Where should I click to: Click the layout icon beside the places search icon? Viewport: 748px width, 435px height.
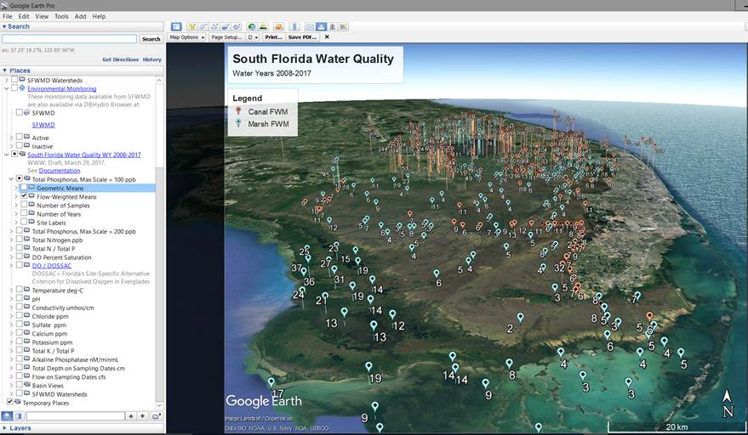tap(19, 416)
